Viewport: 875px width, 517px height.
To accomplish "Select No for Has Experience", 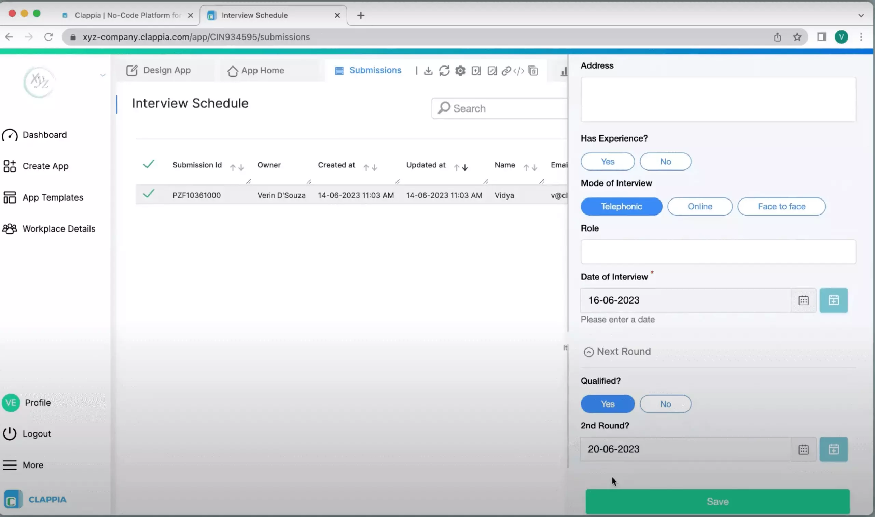I will point(665,161).
